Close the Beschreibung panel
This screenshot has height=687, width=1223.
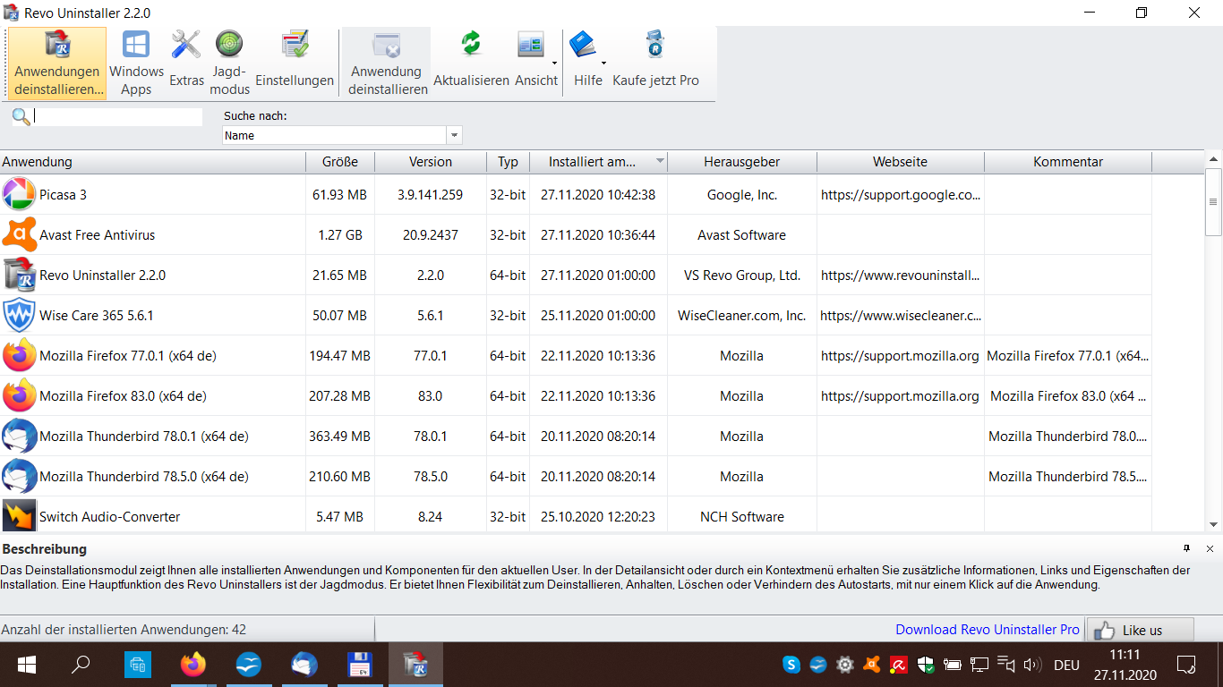(x=1210, y=548)
